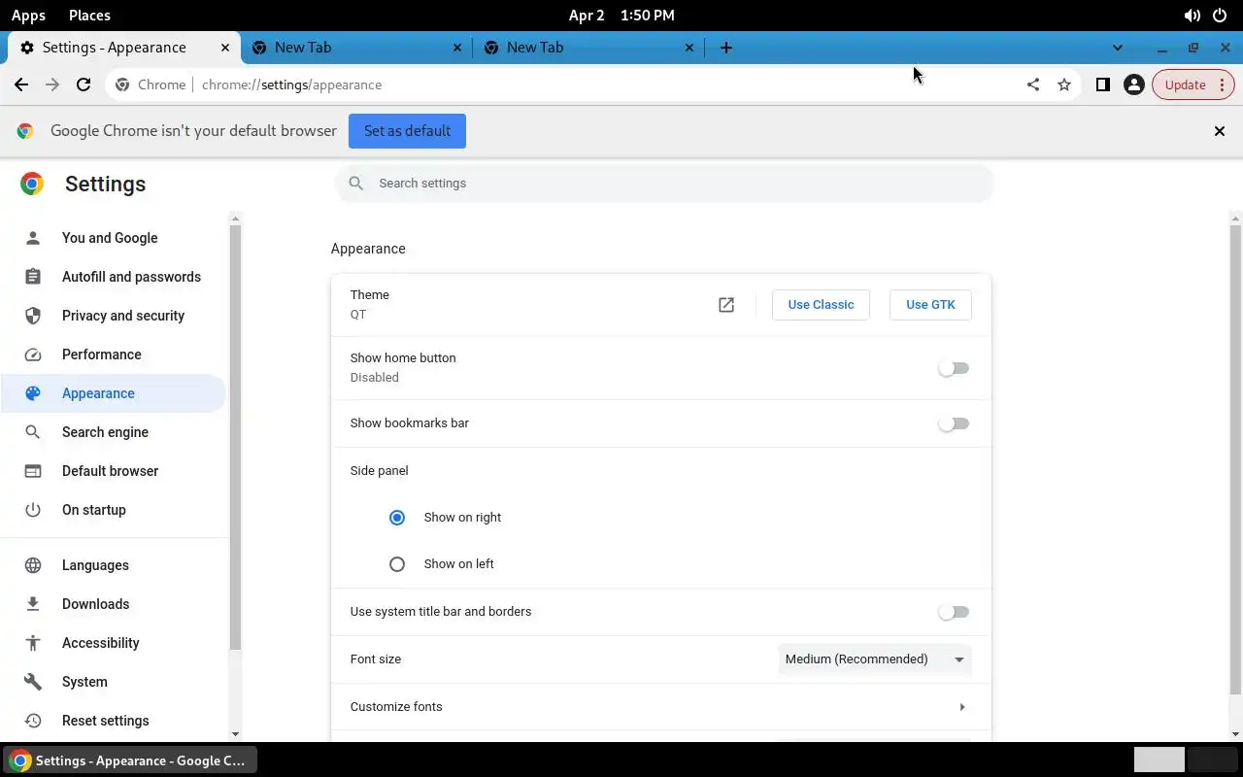
Task: Close the second New Tab
Action: coord(689,48)
